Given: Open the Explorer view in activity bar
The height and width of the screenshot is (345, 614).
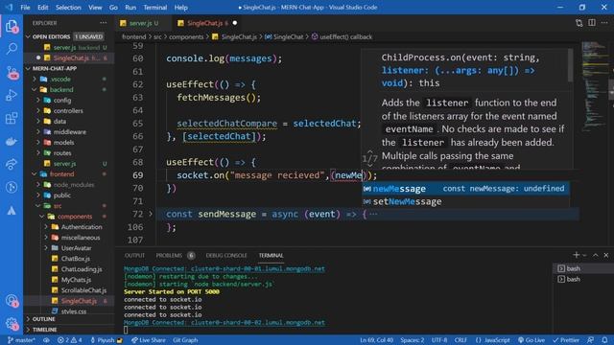Looking at the screenshot, I should [x=12, y=27].
